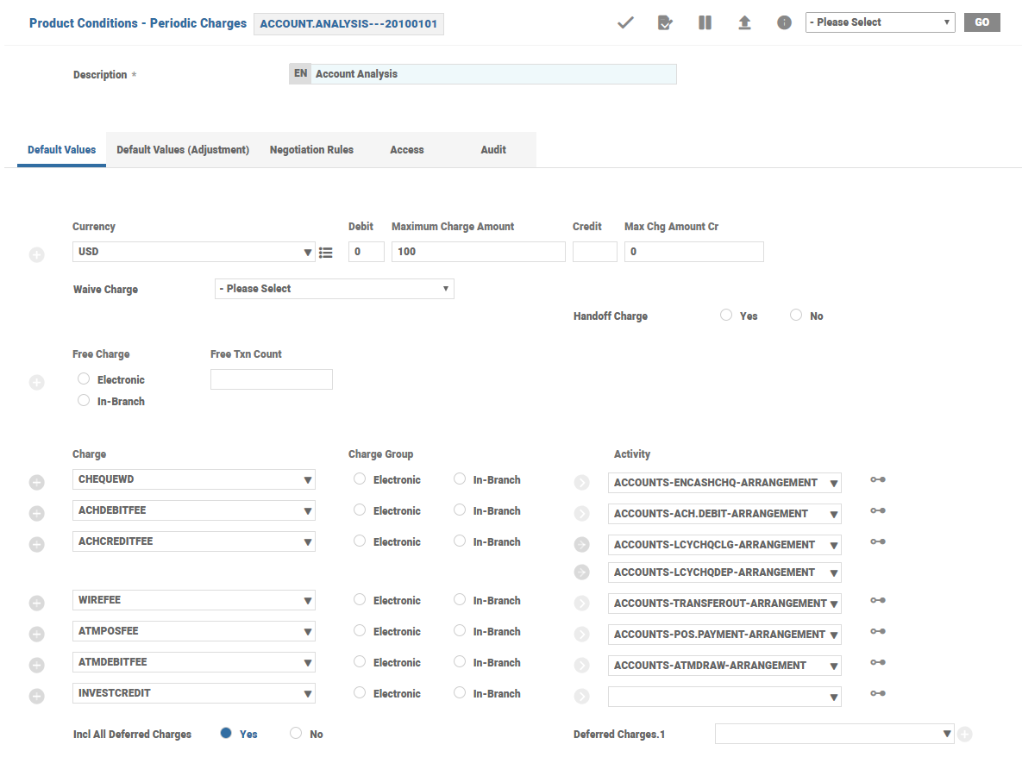Click the commit checkmark icon in toolbar
Image resolution: width=1022 pixels, height=782 pixels.
click(625, 23)
